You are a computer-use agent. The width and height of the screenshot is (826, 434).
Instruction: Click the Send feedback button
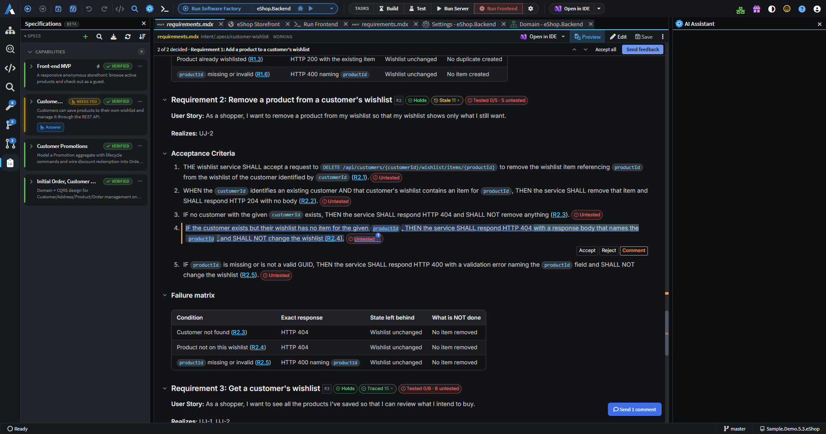pyautogui.click(x=643, y=49)
